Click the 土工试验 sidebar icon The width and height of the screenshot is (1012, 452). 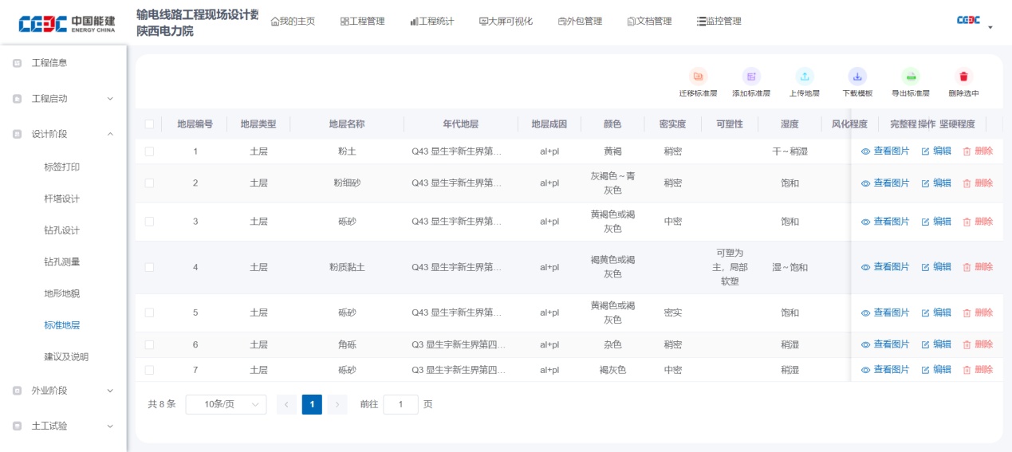click(x=17, y=426)
